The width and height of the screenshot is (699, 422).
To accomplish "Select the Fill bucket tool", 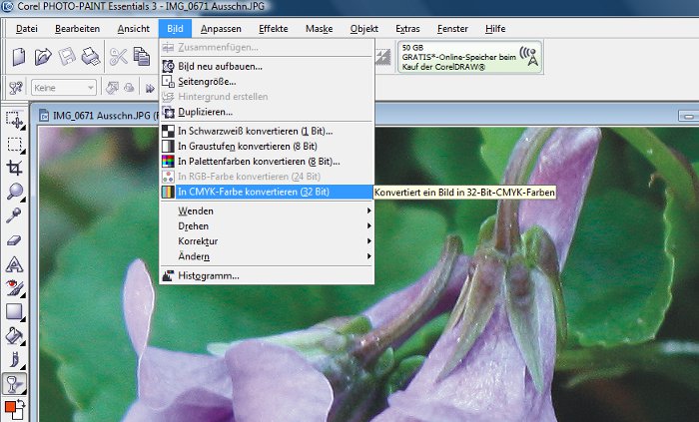I will point(15,335).
